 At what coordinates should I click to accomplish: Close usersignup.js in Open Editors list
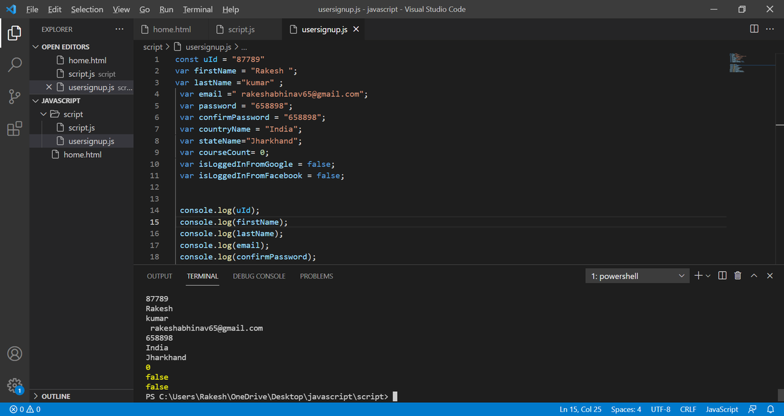coord(50,87)
